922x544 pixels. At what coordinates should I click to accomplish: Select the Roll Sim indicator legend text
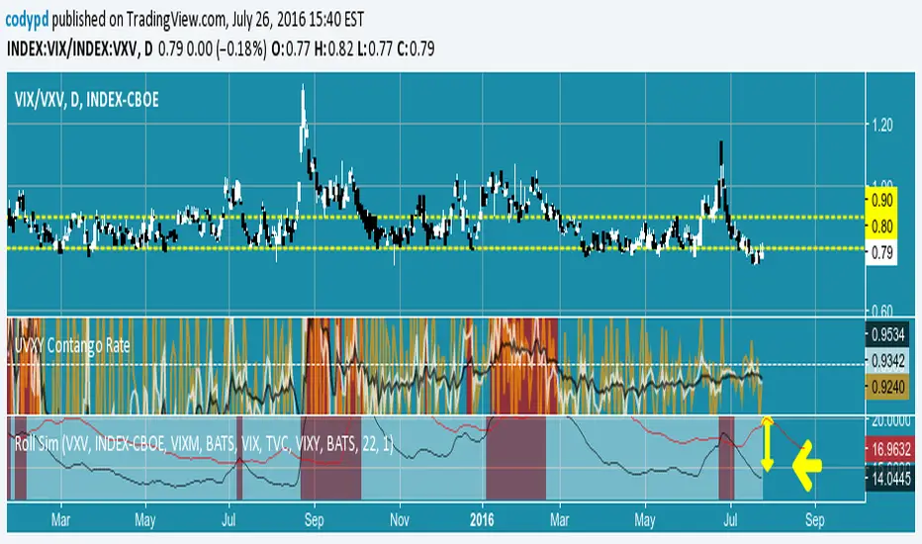point(204,443)
